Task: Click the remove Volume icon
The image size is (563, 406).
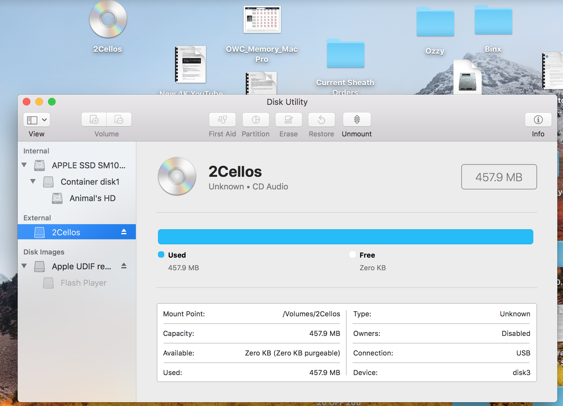Action: tap(119, 120)
